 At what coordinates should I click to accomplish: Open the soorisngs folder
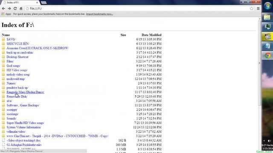coord(12,114)
